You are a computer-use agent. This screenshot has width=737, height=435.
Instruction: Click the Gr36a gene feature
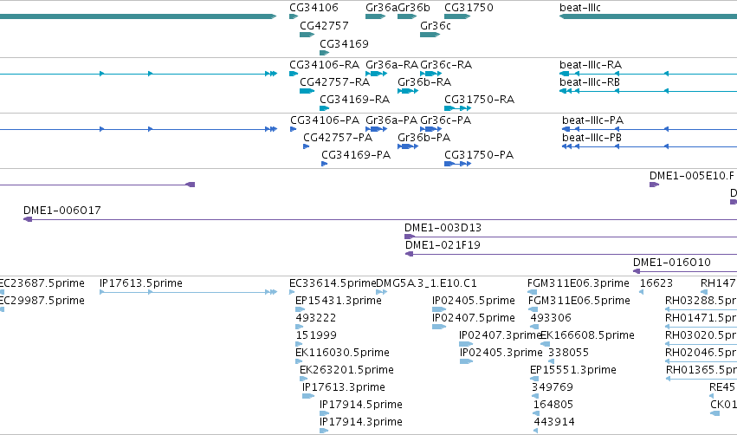pyautogui.click(x=376, y=16)
